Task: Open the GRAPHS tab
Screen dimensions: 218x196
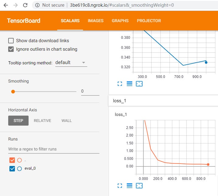Action: (x=120, y=21)
